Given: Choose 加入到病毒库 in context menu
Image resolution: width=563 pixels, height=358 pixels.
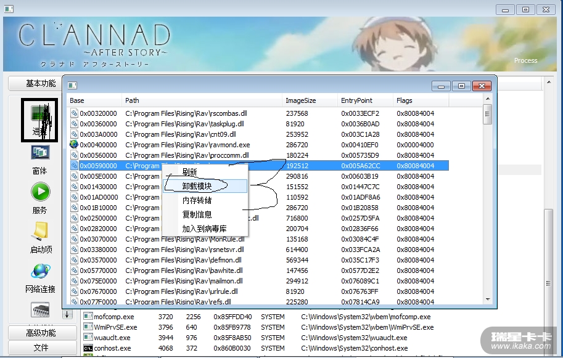Looking at the screenshot, I should tap(204, 229).
